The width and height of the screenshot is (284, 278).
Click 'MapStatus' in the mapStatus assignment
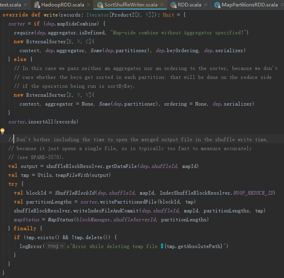tap(60, 220)
